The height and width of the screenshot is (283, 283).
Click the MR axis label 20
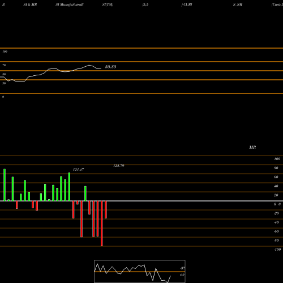point(276,195)
